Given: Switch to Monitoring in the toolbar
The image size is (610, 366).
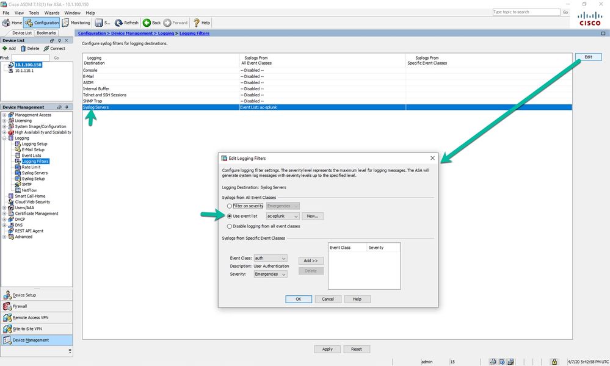Looking at the screenshot, I should point(76,23).
